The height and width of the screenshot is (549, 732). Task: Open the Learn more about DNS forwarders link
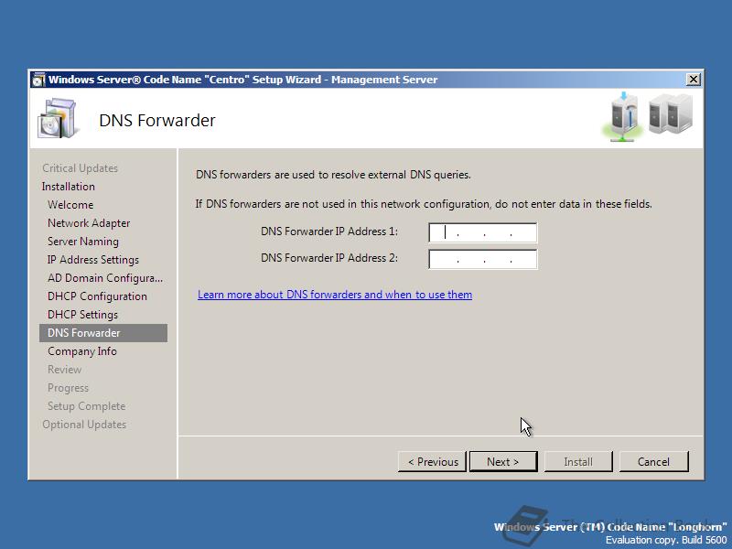[335, 295]
